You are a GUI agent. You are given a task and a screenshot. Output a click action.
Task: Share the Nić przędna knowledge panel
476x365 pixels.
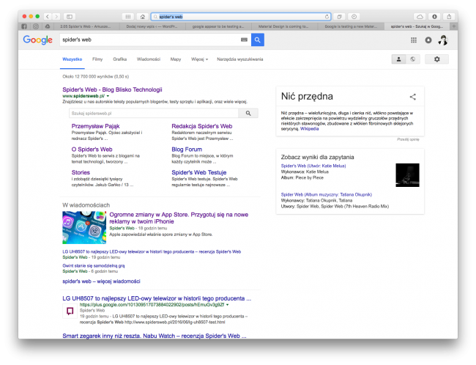click(x=413, y=97)
